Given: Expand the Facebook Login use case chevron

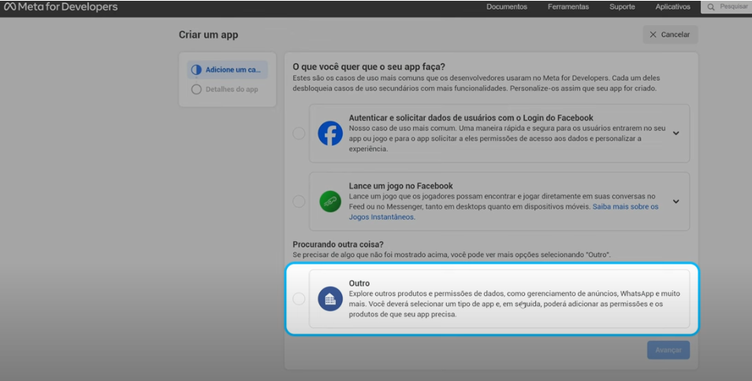Looking at the screenshot, I should [676, 133].
